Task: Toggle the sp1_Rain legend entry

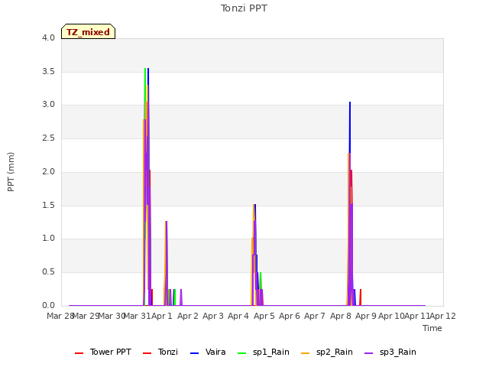Action: click(x=263, y=352)
